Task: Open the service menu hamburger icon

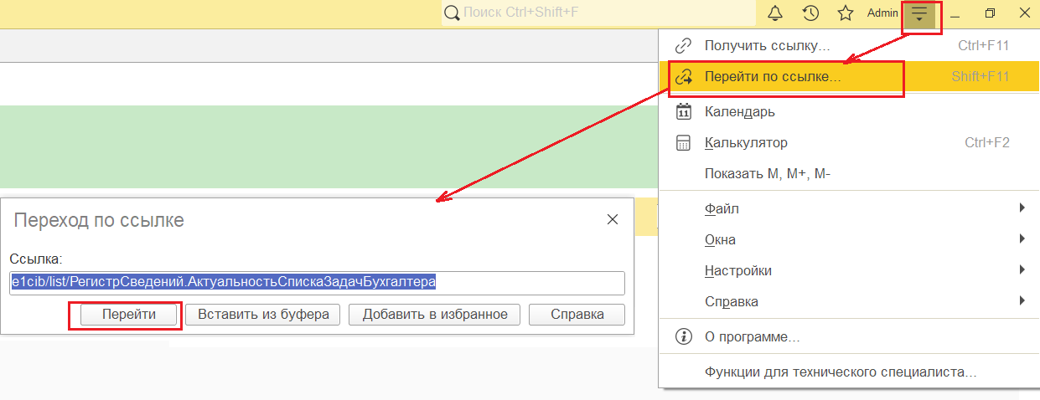Action: (x=920, y=14)
